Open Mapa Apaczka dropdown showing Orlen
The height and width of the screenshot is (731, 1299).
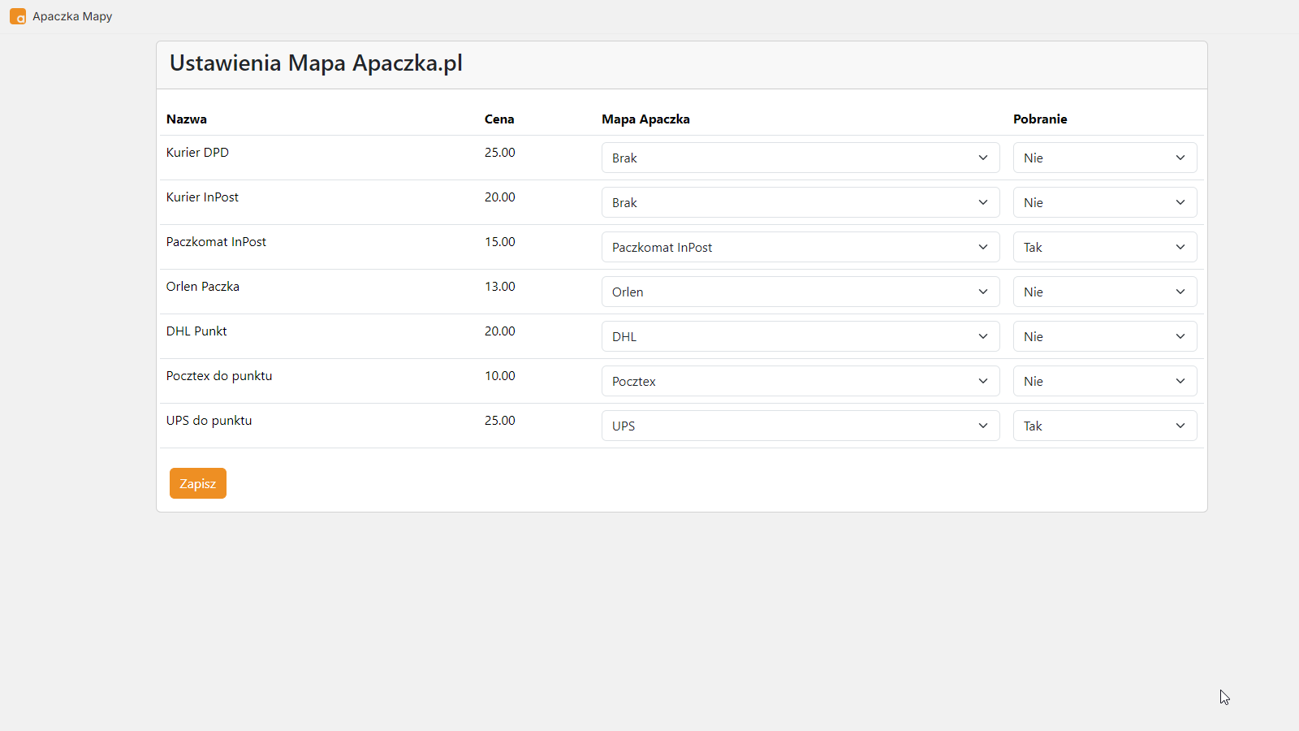click(x=801, y=292)
